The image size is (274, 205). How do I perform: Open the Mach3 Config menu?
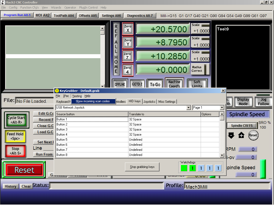(13, 7)
